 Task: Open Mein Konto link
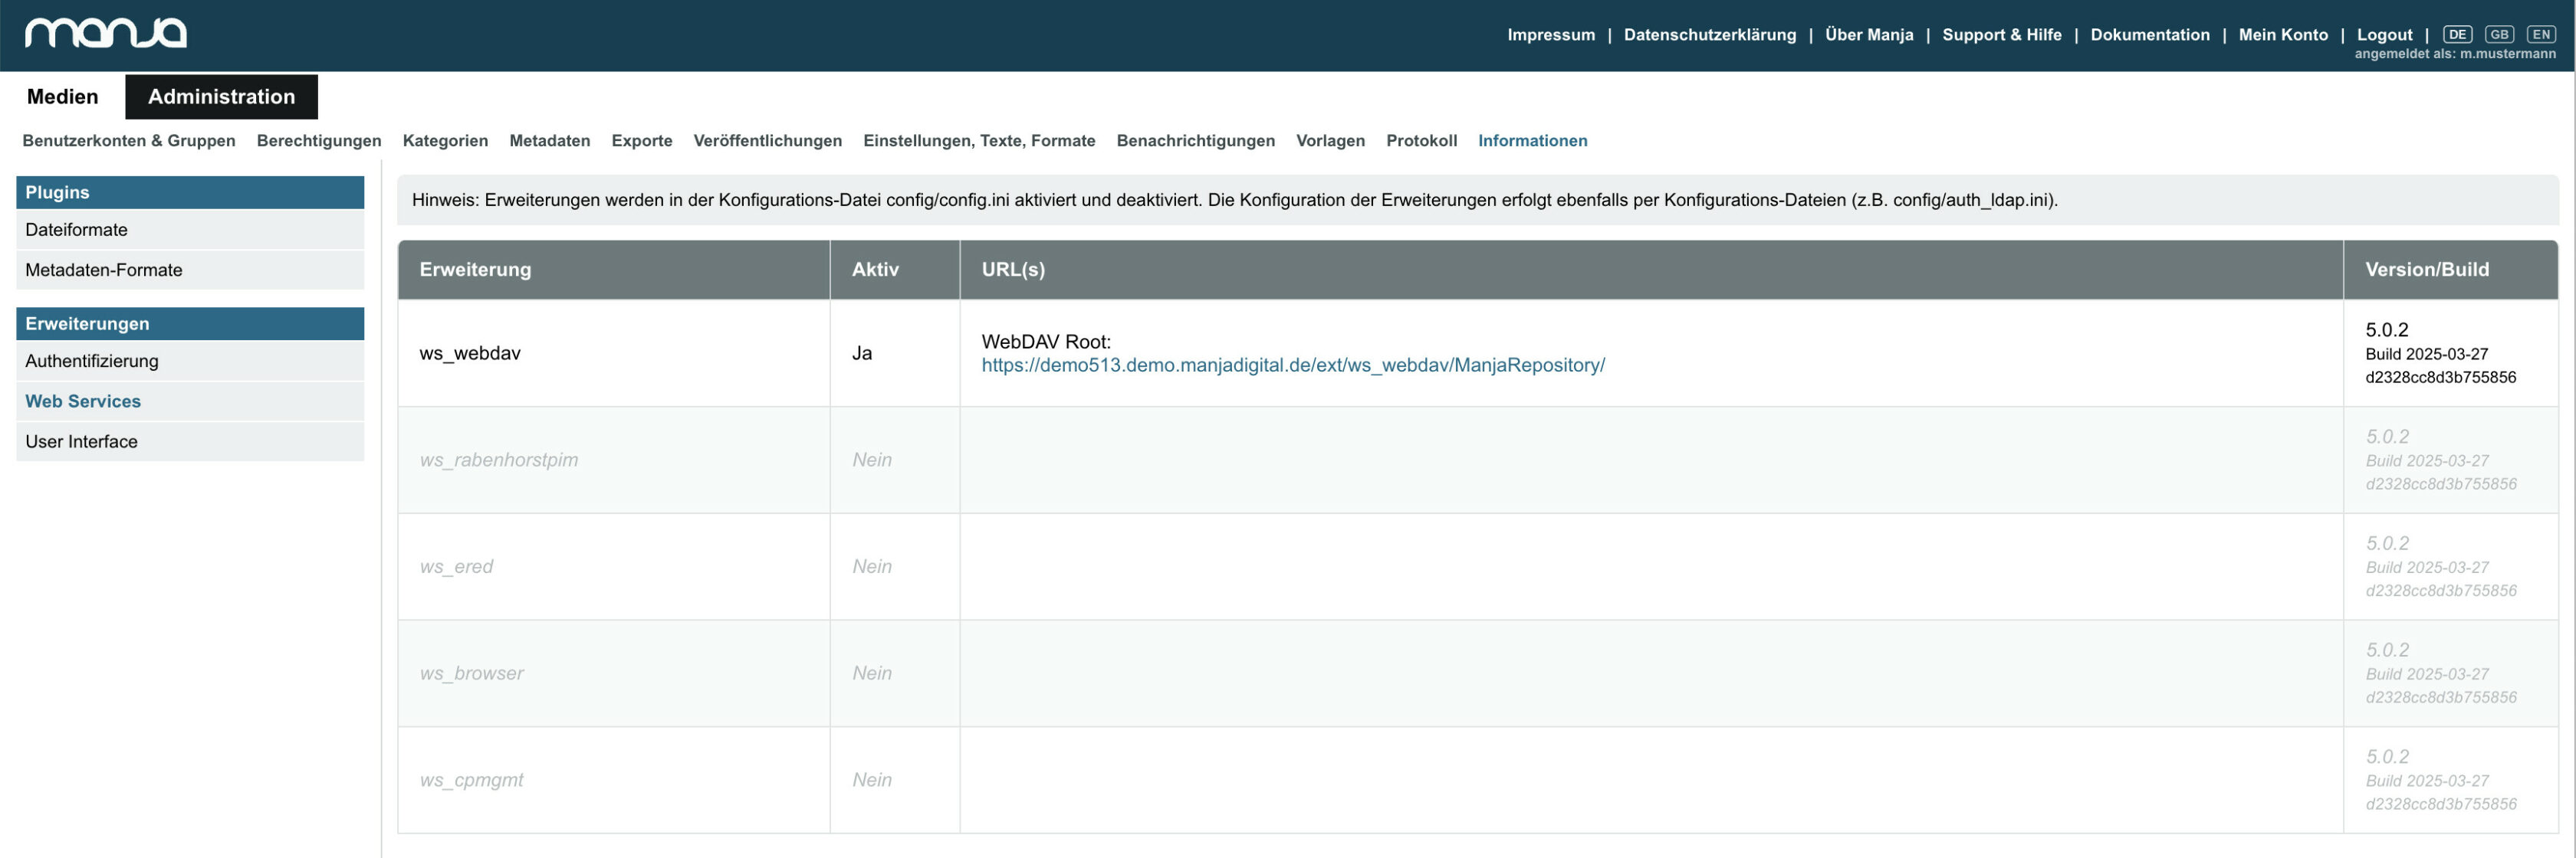(2283, 35)
